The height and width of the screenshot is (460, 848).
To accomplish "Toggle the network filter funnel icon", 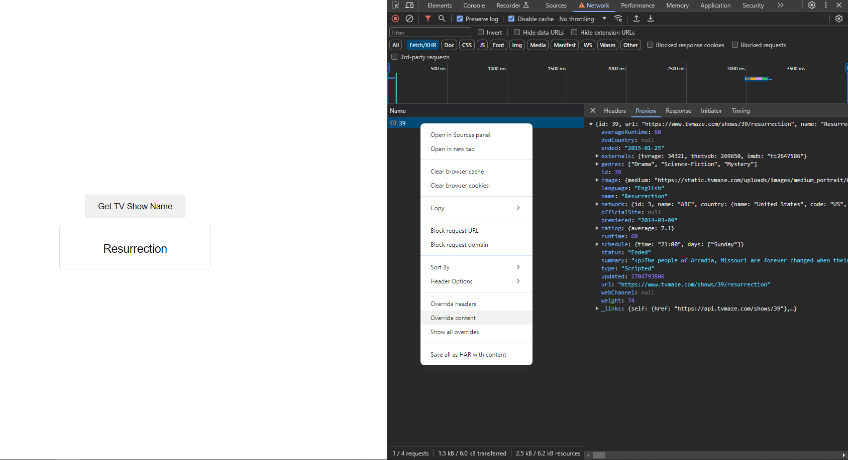I will coord(428,19).
